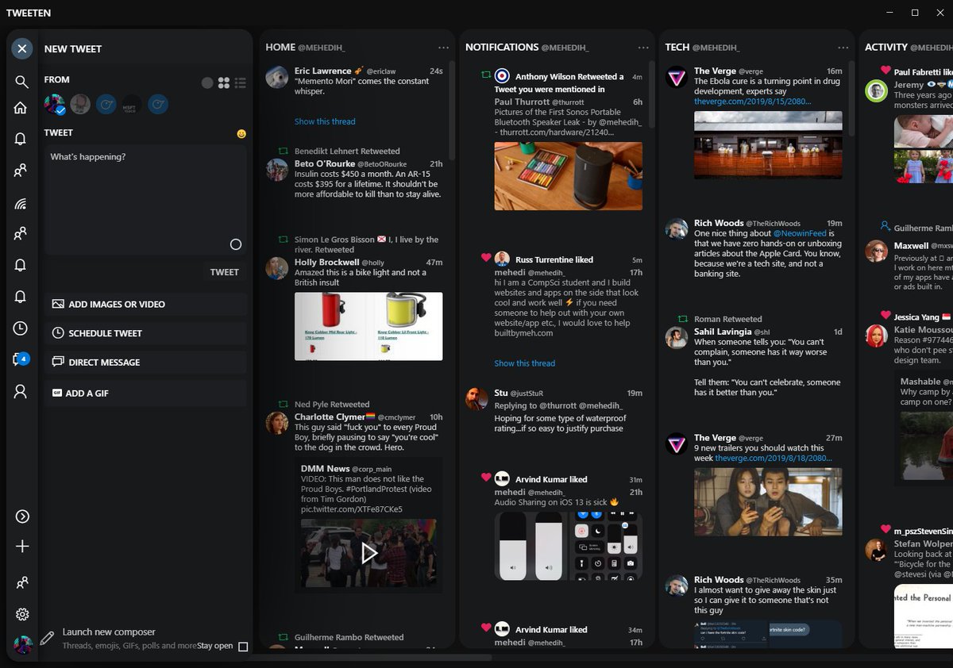Screen dimensions: 953x668
Task: Open Direct Messages icon showing 4 unread
Action: [21, 358]
